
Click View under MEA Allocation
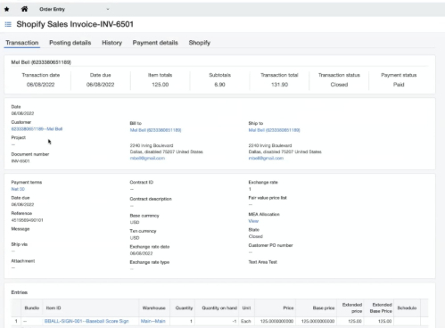tap(253, 221)
